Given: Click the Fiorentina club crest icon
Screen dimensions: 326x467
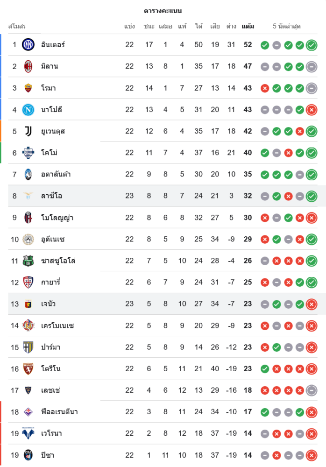Looking at the screenshot, I should 28,411.
